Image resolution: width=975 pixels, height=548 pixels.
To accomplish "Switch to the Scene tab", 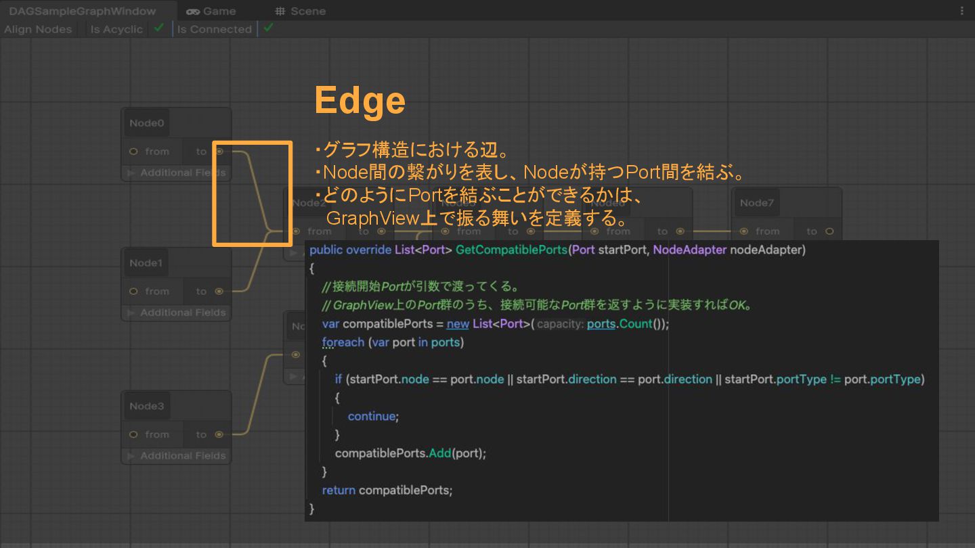I will [300, 11].
